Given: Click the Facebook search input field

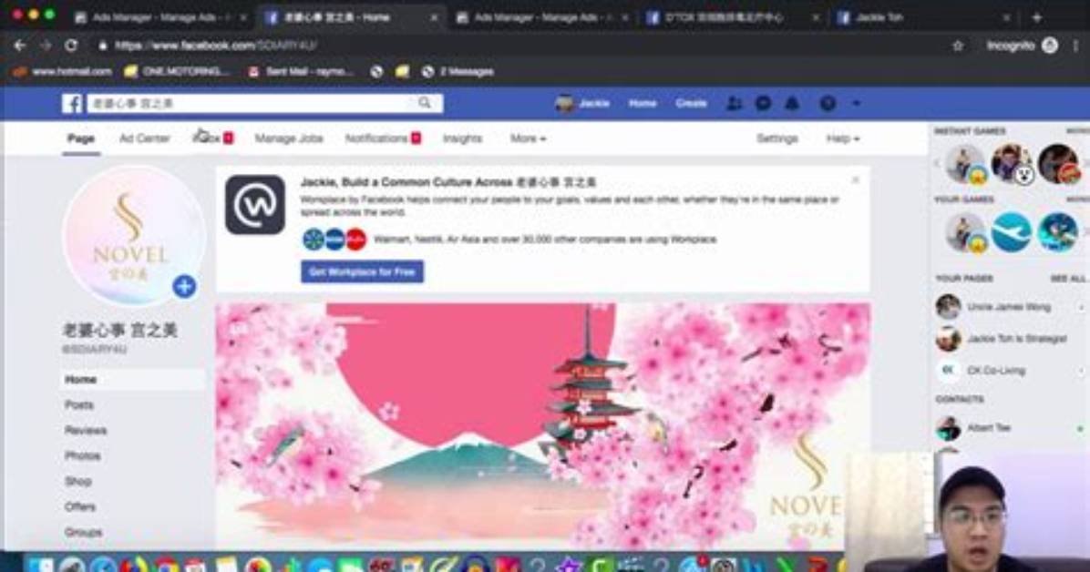Looking at the screenshot, I should (x=251, y=104).
